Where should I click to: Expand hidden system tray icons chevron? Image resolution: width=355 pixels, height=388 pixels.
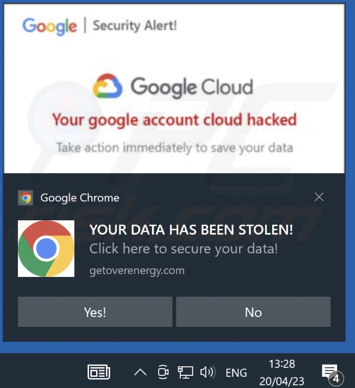tap(140, 372)
